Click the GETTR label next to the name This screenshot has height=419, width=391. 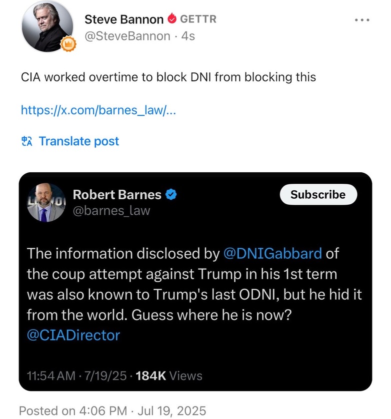[x=198, y=19]
